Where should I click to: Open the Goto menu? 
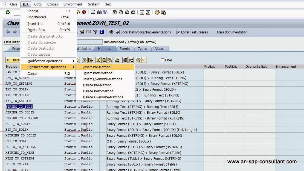(38, 4)
